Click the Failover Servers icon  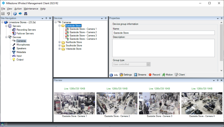point(14,33)
